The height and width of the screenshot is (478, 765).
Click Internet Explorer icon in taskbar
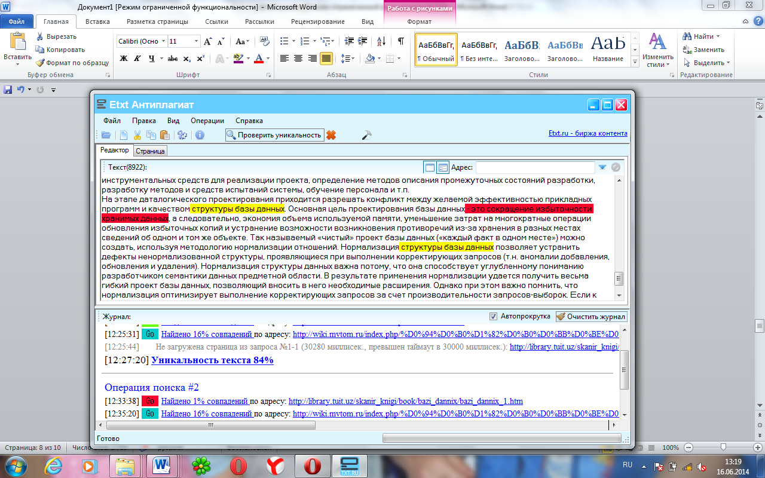(53, 465)
